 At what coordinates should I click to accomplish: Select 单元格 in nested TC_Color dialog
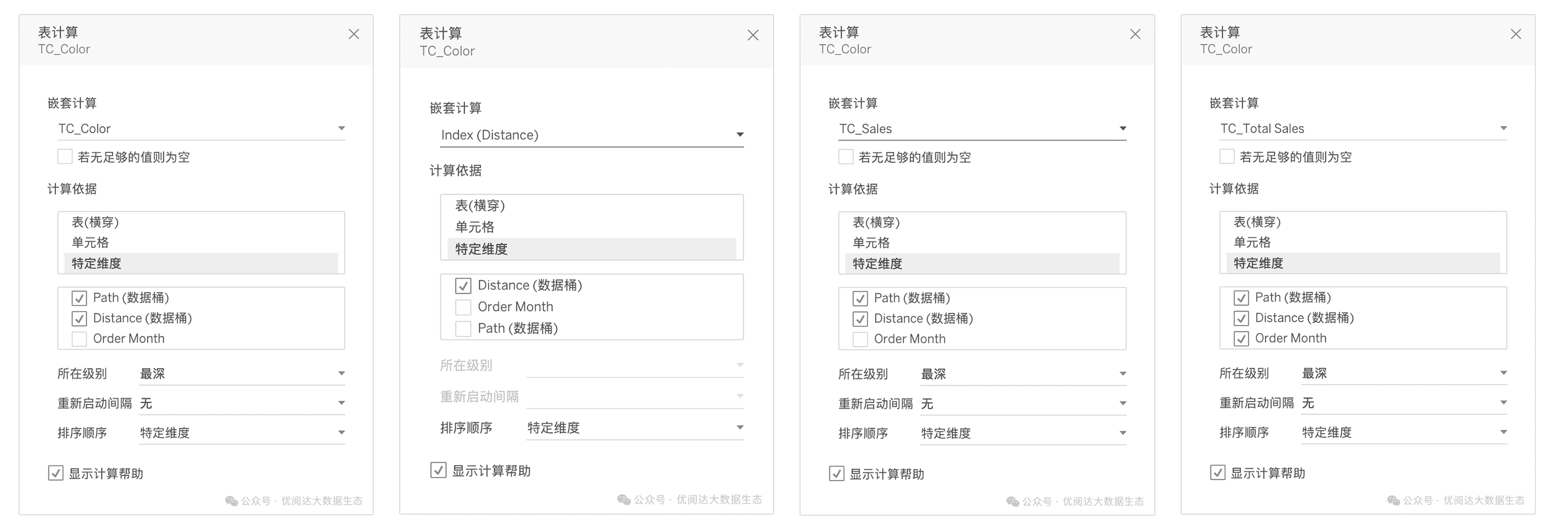(201, 243)
